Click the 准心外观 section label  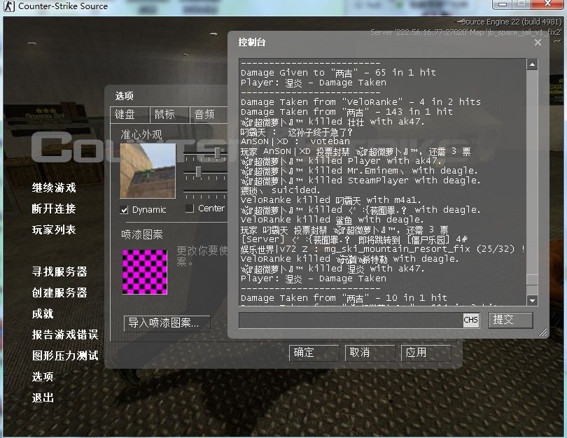point(141,135)
